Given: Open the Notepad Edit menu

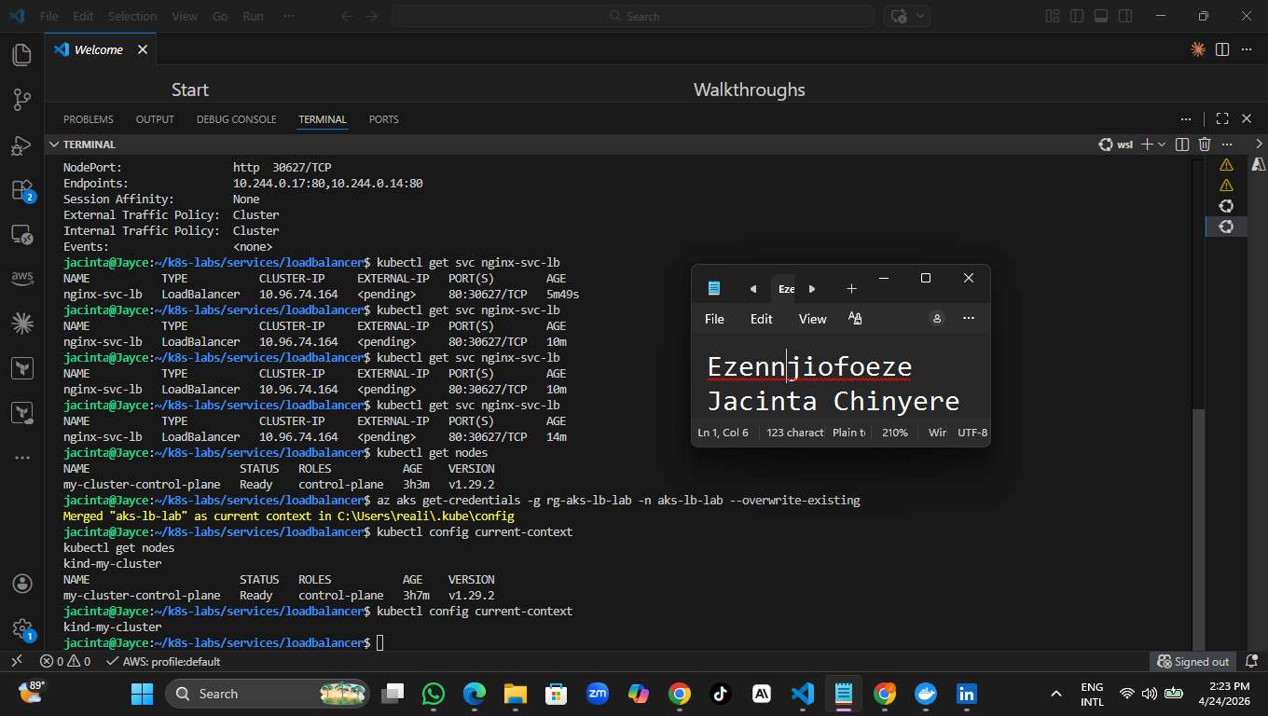Looking at the screenshot, I should [x=761, y=319].
